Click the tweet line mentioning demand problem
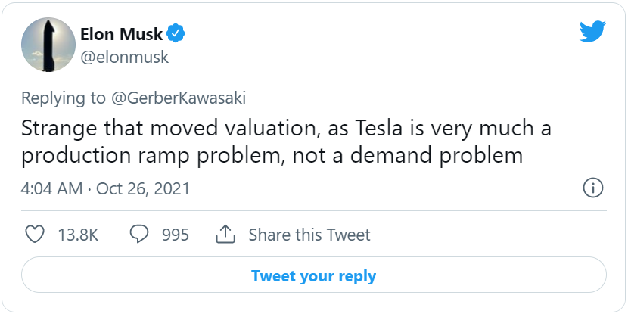 coord(272,156)
